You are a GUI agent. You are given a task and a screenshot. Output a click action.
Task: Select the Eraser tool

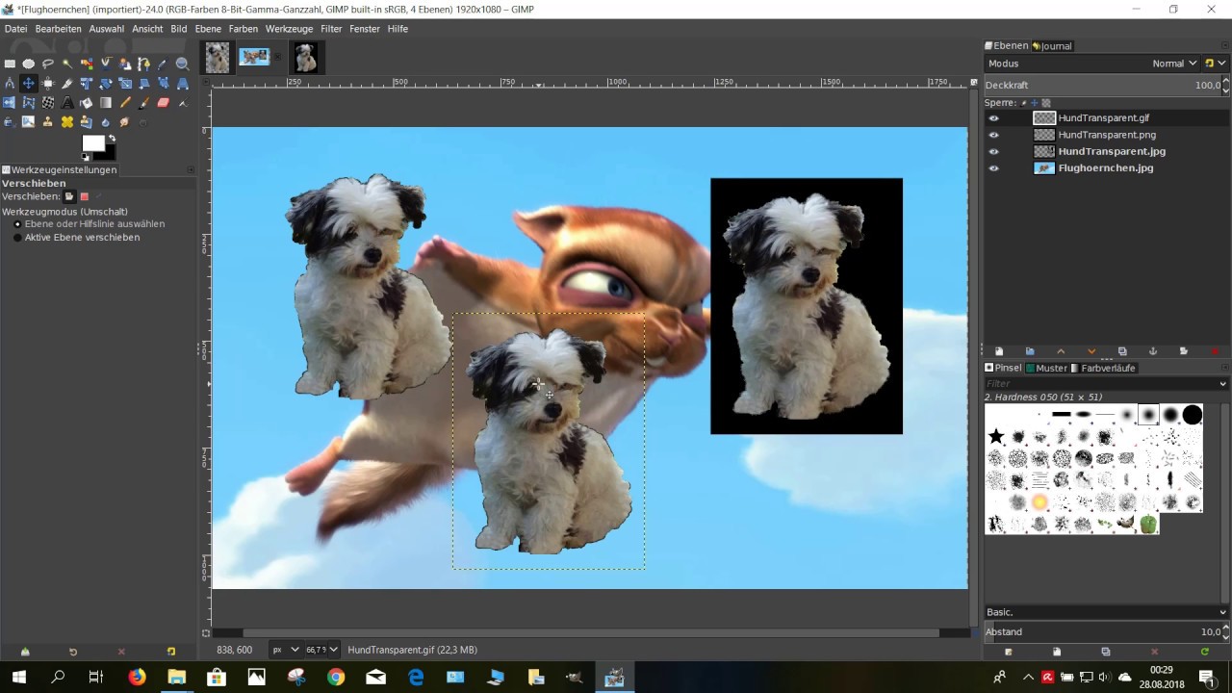tap(164, 103)
